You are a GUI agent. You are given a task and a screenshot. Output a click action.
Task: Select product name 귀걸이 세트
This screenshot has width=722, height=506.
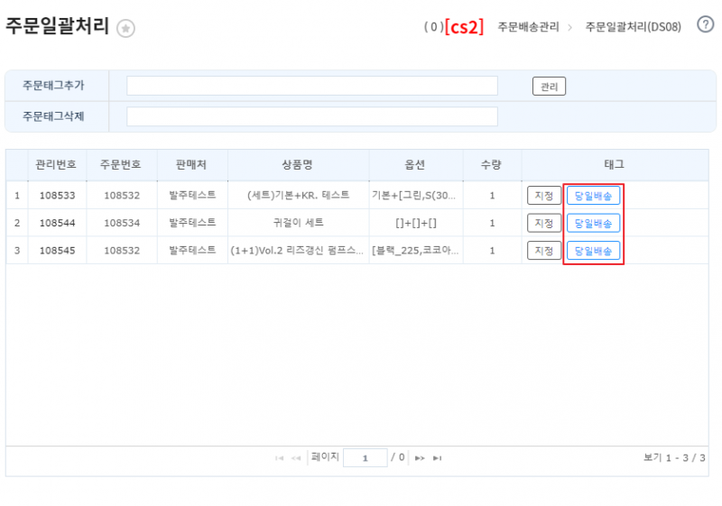[299, 223]
